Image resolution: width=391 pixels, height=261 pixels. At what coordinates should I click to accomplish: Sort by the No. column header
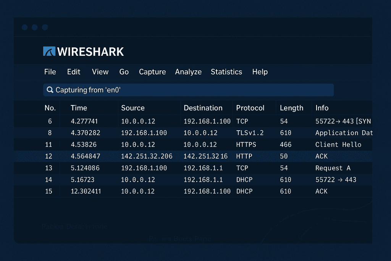click(50, 108)
